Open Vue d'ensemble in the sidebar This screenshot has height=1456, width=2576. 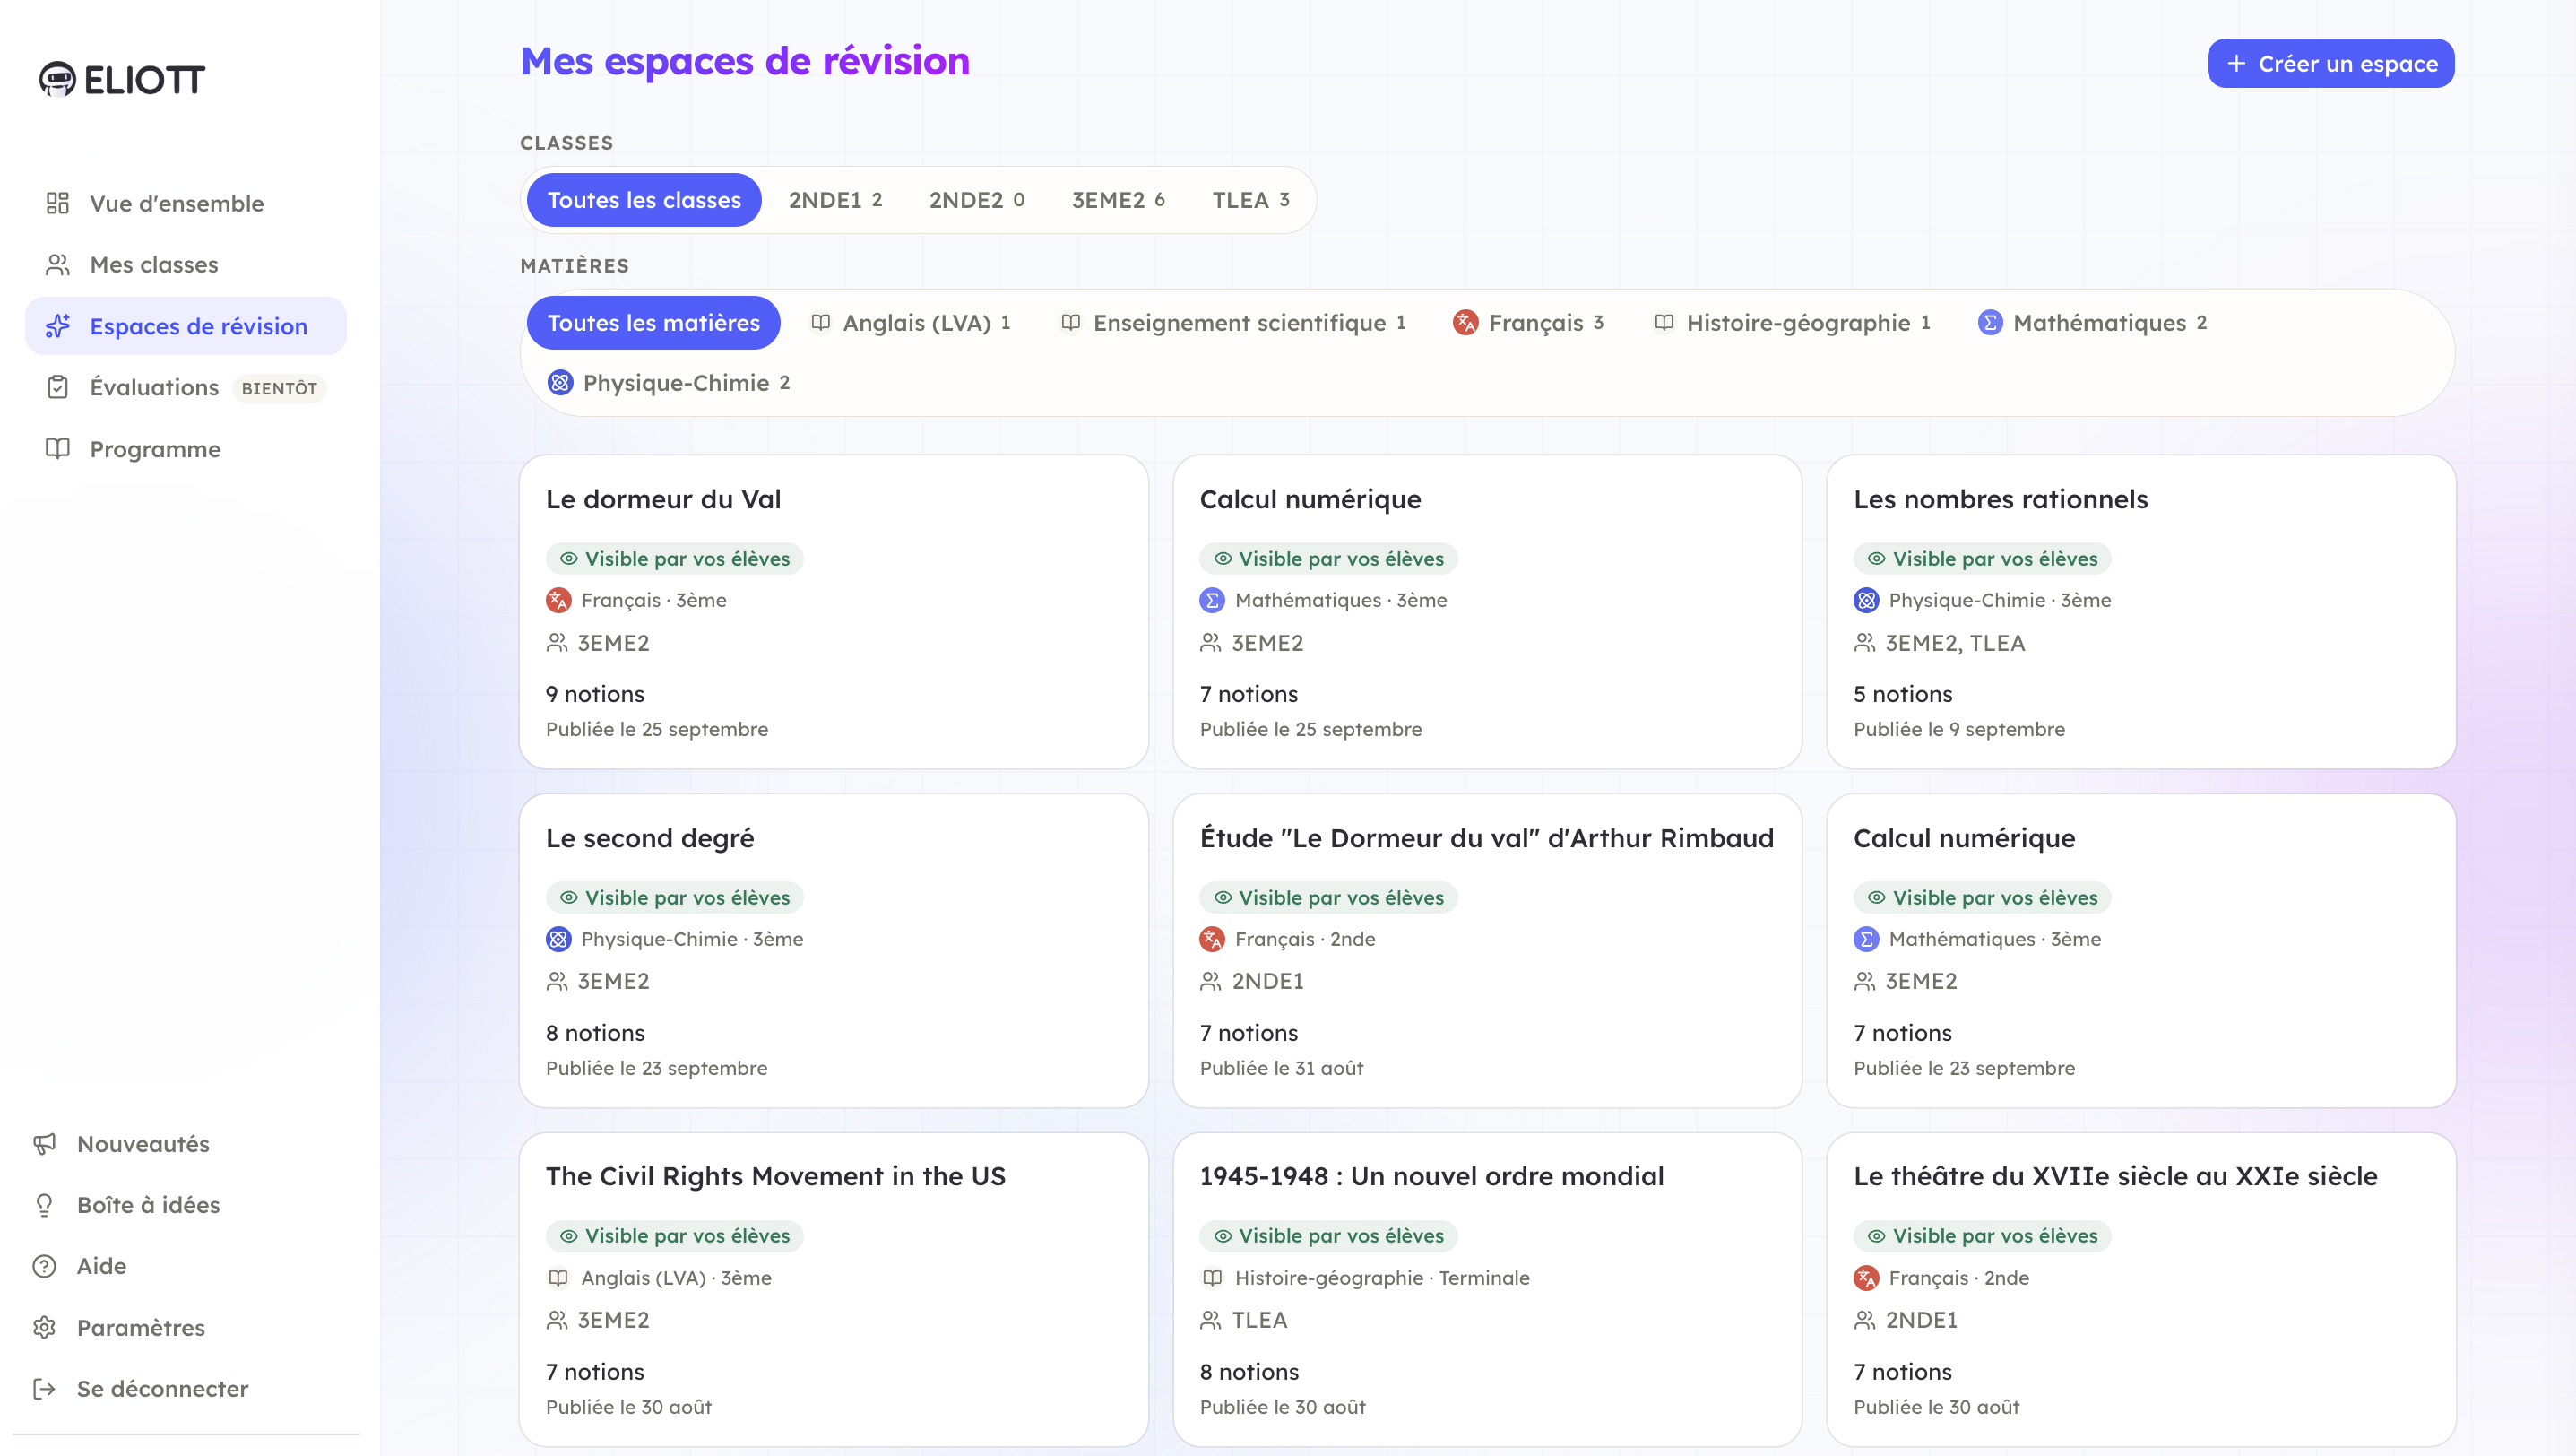click(x=186, y=203)
